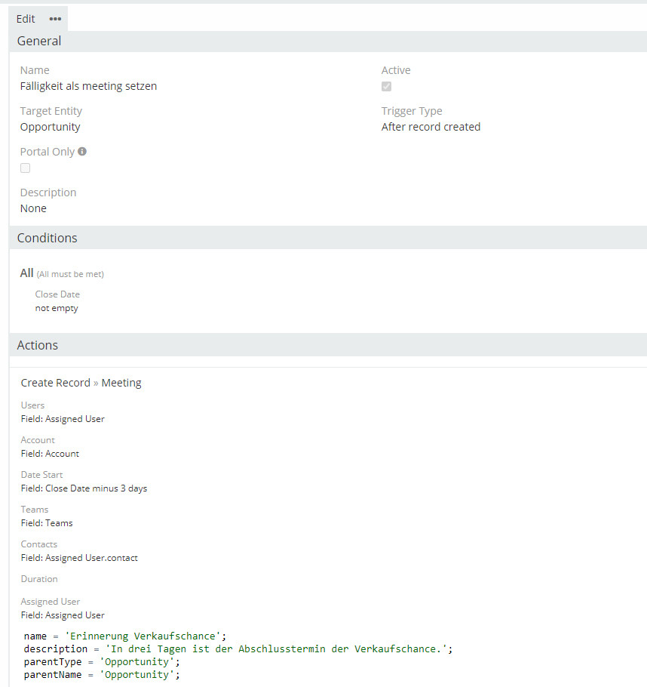647x687 pixels.
Task: Open the three-dots more actions menu
Action: (55, 19)
